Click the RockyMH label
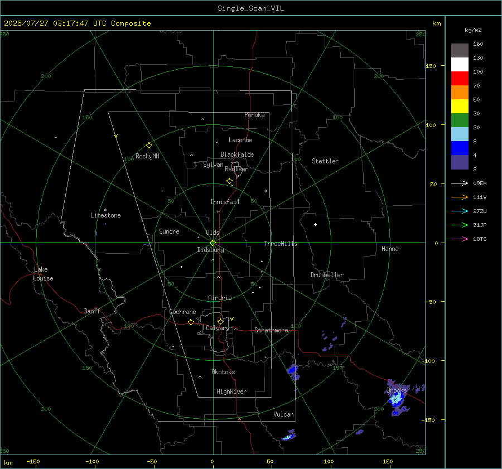 click(147, 156)
